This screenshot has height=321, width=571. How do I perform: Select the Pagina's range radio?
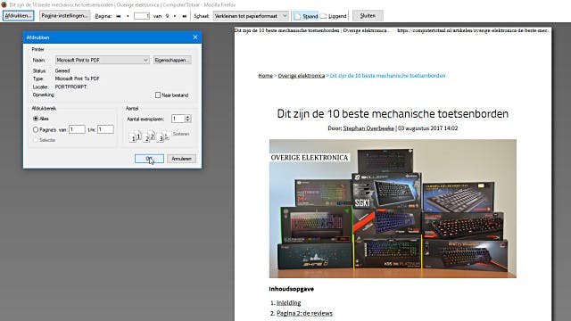pos(36,129)
